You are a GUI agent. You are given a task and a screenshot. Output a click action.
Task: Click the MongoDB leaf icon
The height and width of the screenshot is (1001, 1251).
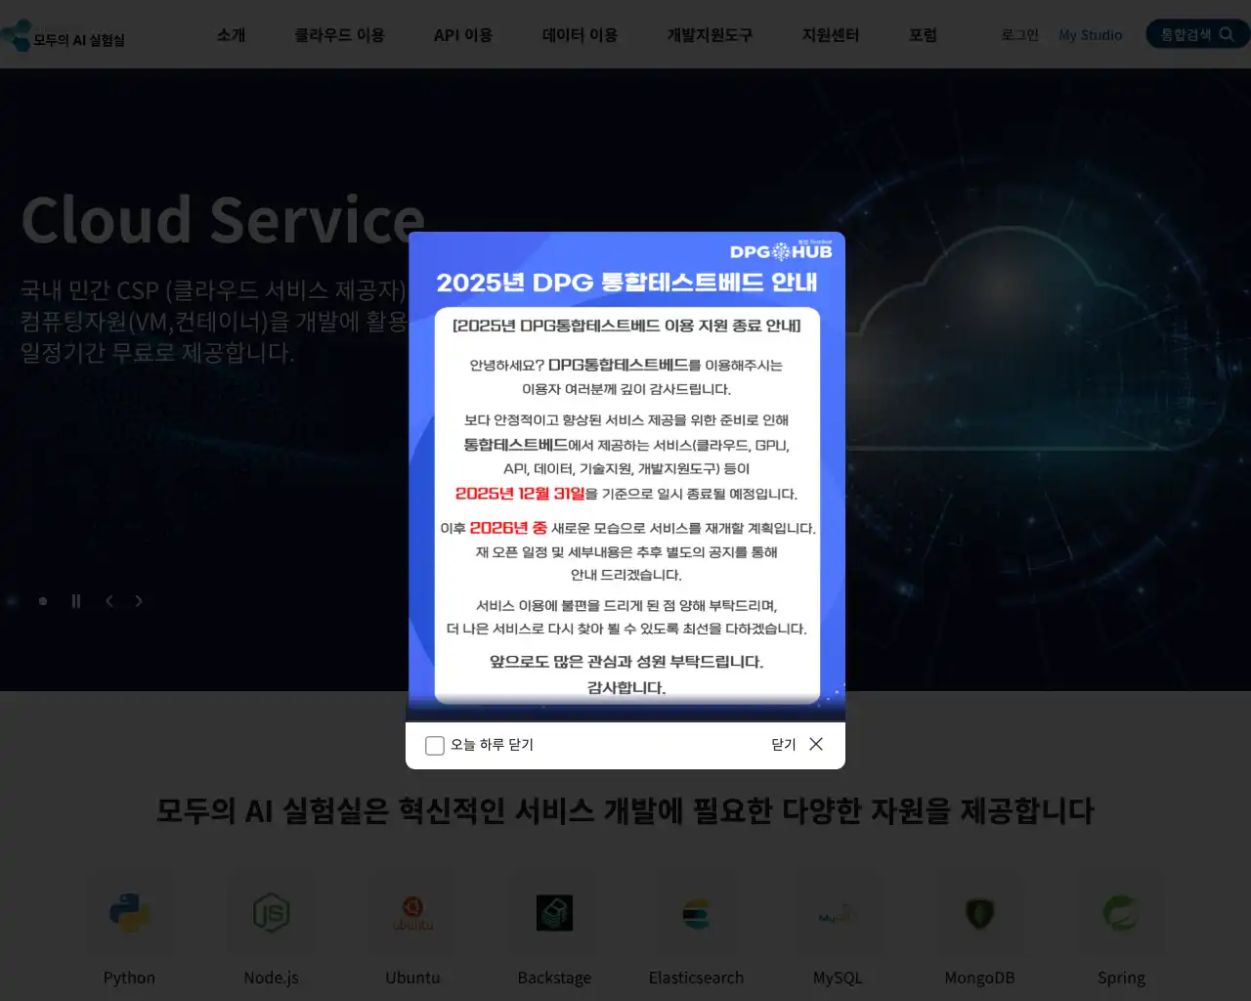click(979, 913)
